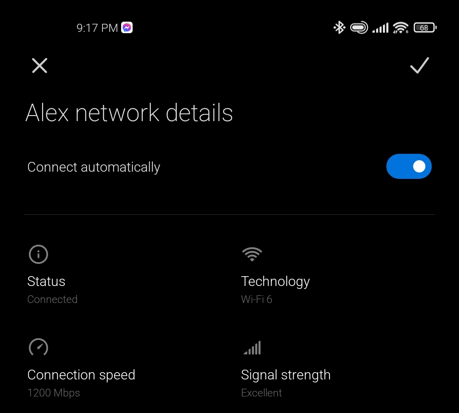Tap the Signal strength bars icon
Screen dimensions: 459x413
click(x=252, y=348)
